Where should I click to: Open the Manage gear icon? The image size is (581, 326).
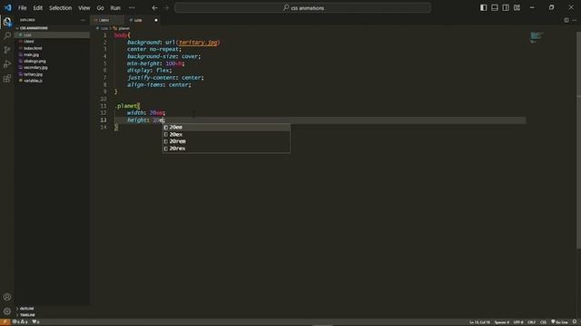[7, 312]
